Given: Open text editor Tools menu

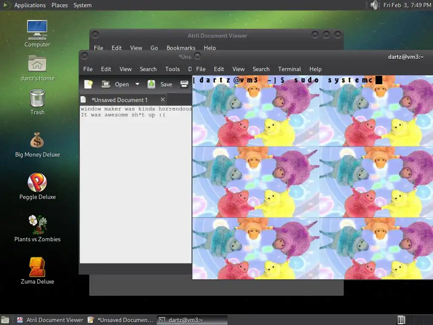Looking at the screenshot, I should [173, 69].
